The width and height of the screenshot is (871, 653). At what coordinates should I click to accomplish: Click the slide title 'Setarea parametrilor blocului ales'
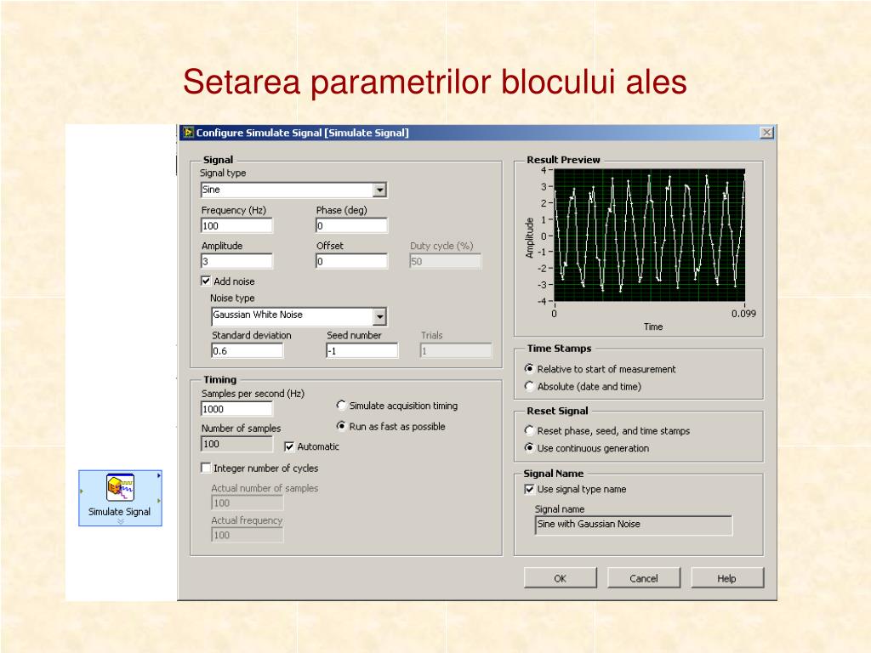[x=435, y=82]
